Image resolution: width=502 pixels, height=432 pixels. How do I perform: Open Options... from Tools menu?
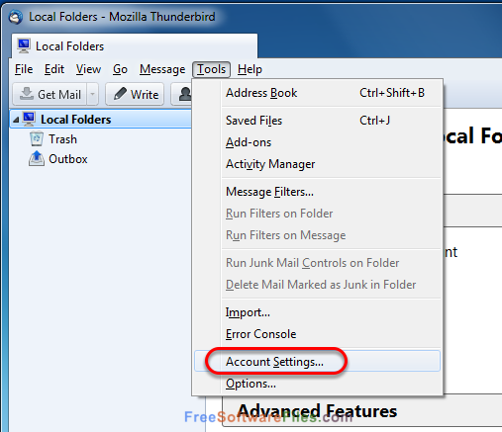[318, 384]
